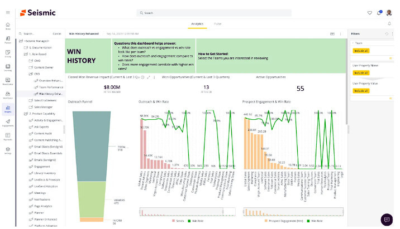Click Cancel next to tree search
Viewport: 400px width, 229px height.
coord(57,33)
